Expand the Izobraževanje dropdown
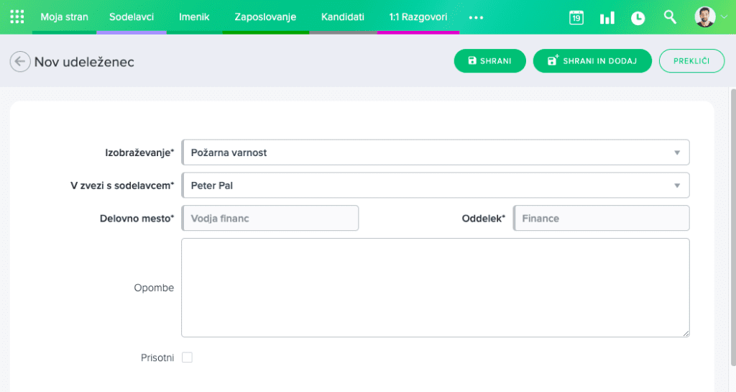 676,152
